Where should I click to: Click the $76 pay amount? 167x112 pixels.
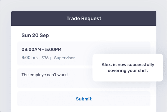pos(45,58)
